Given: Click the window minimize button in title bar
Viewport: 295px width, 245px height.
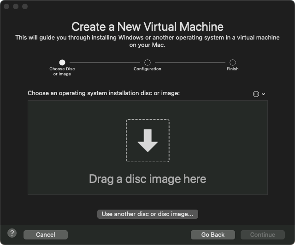Looking at the screenshot, I should coord(16,6).
